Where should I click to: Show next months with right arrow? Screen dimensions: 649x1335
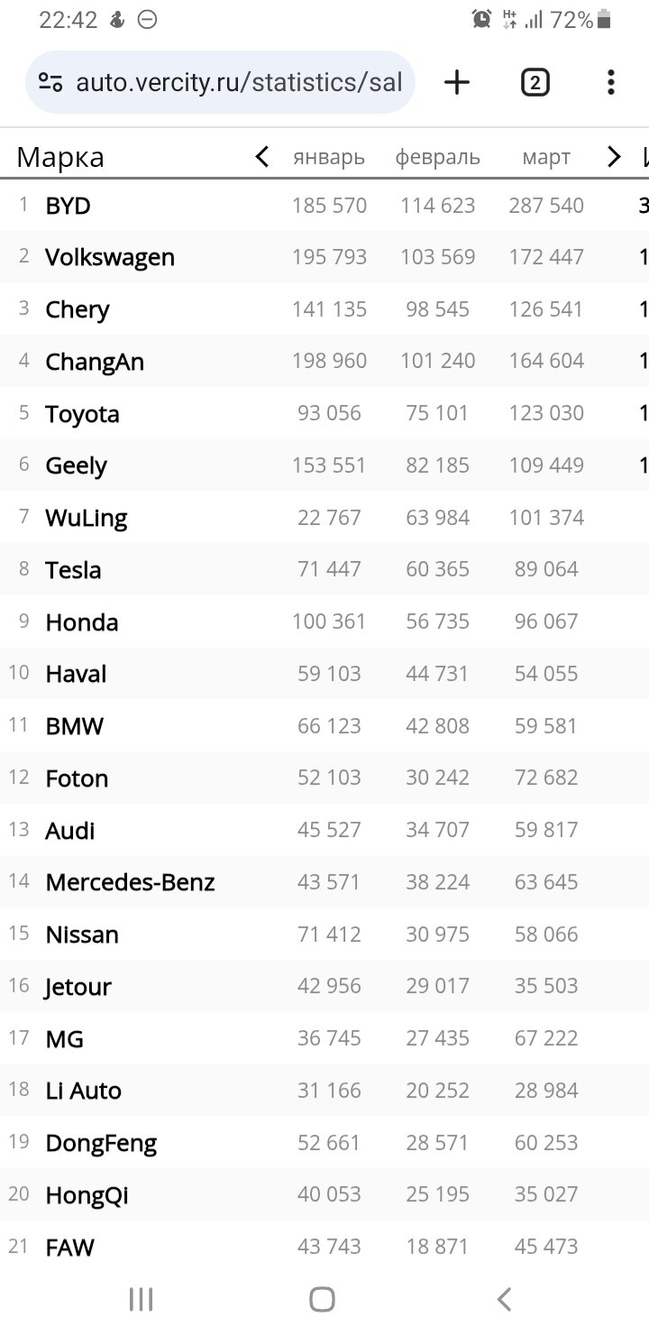(x=615, y=157)
